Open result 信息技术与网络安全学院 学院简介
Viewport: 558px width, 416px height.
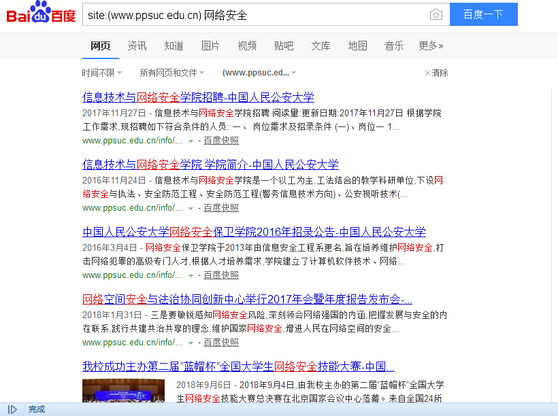pos(210,164)
